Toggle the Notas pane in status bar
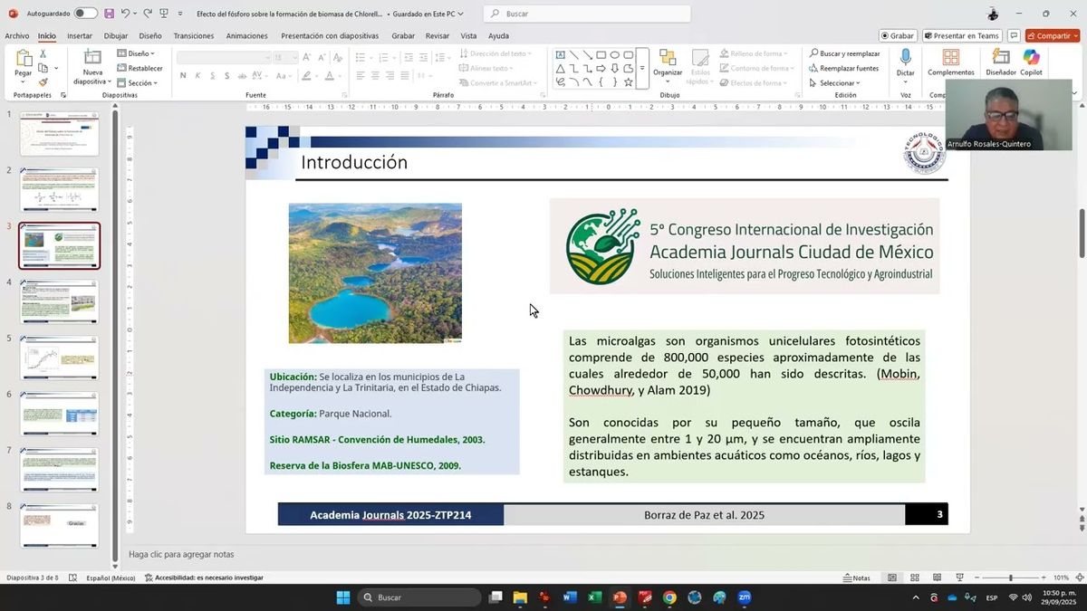Screen dimensions: 1087x611 [x=856, y=578]
